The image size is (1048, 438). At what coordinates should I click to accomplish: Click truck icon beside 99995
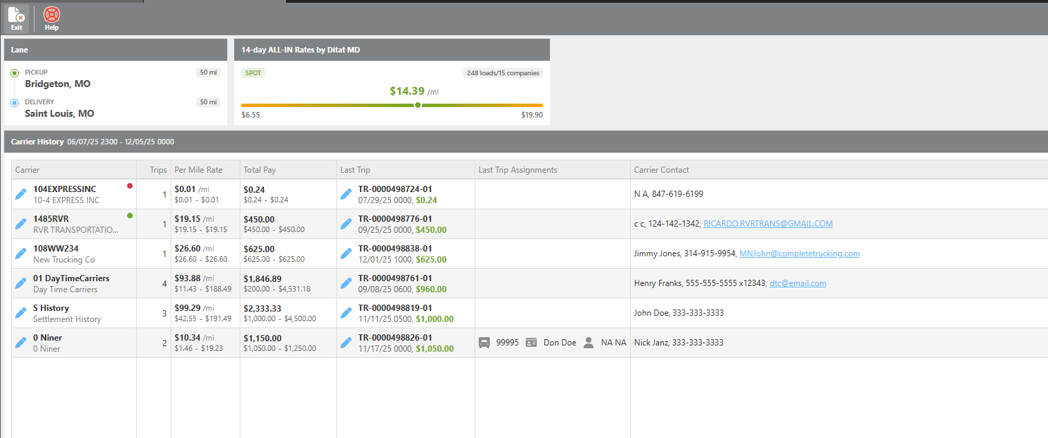click(485, 343)
